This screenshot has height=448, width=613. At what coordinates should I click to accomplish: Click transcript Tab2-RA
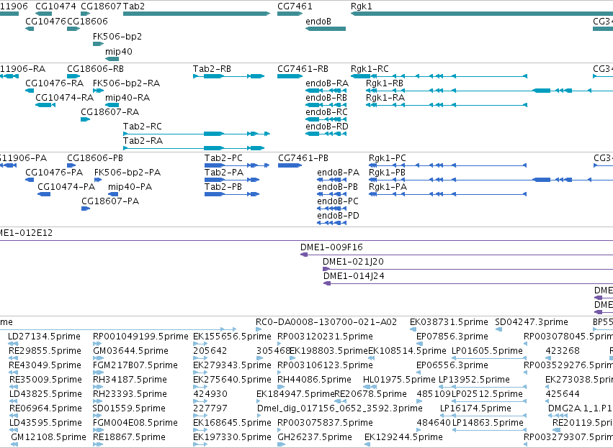point(194,148)
